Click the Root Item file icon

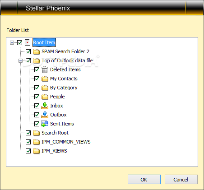pos(28,42)
